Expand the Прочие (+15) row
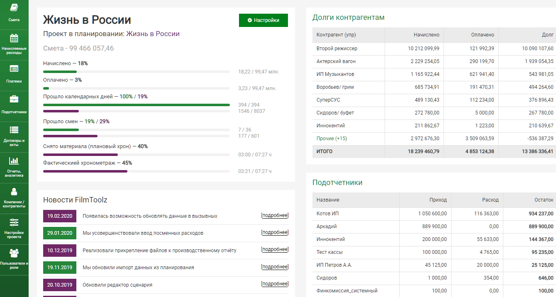Viewport: 556px width, 297px height. [332, 139]
